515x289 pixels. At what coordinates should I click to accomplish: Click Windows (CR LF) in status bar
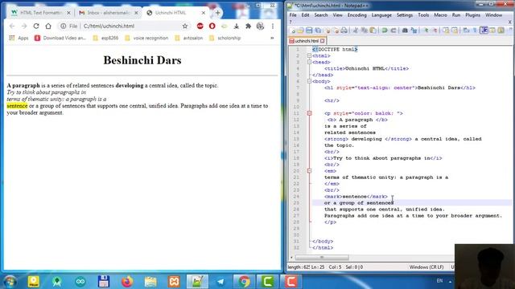point(426,267)
